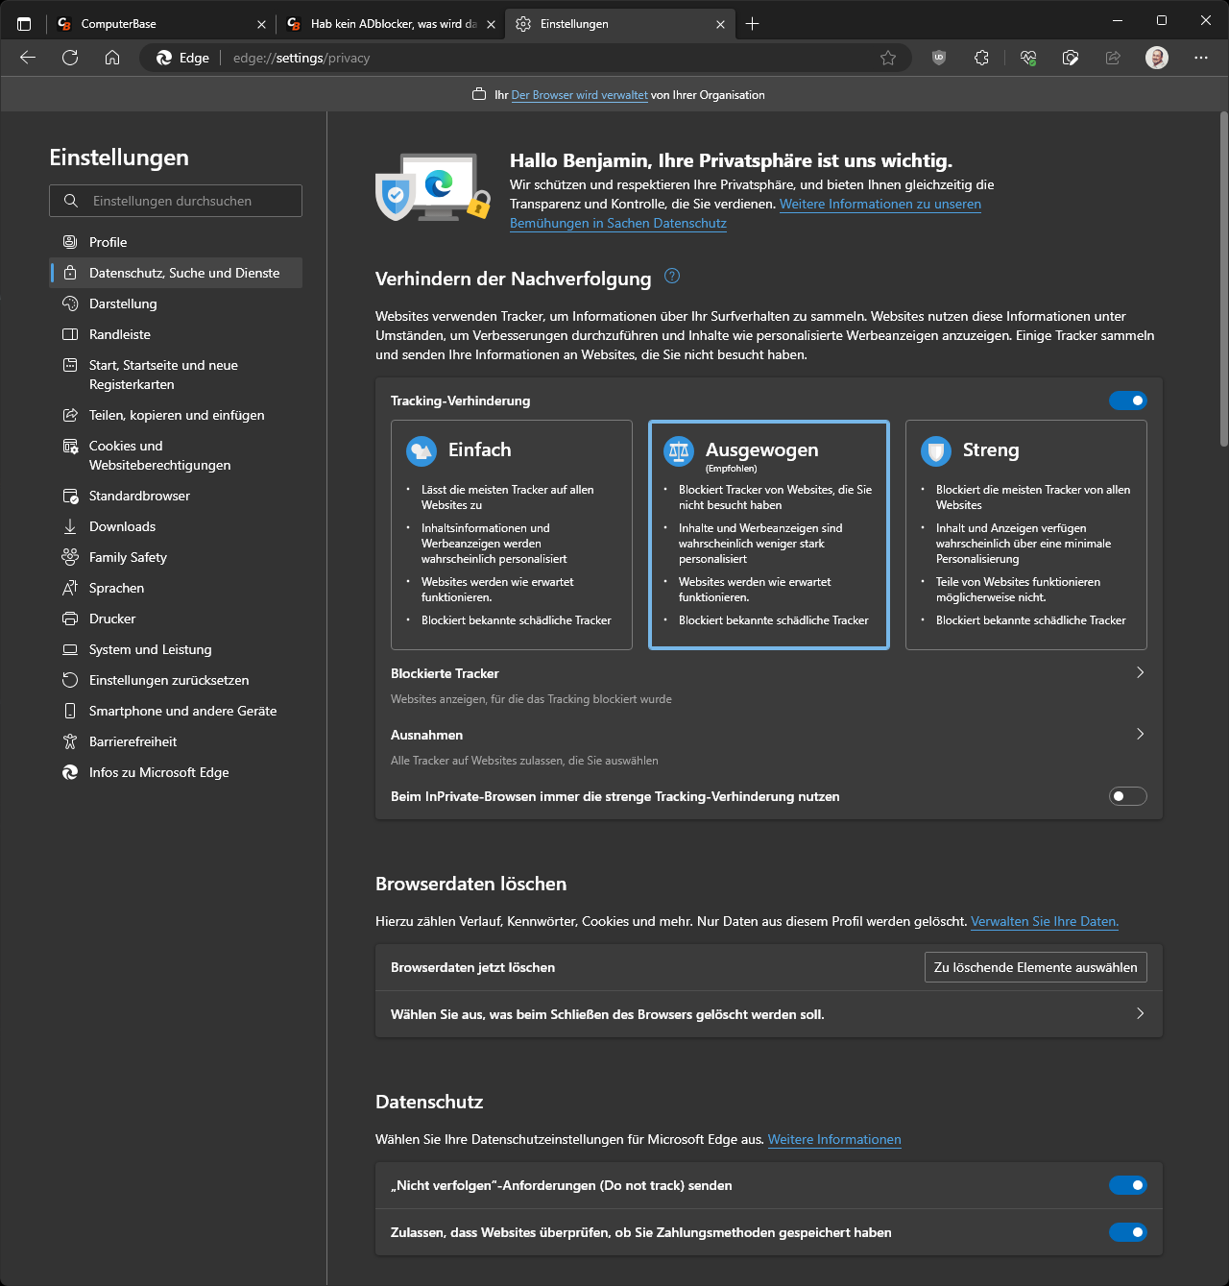Click Zu löschende Elemente auswählen button
1229x1286 pixels.
coord(1035,967)
